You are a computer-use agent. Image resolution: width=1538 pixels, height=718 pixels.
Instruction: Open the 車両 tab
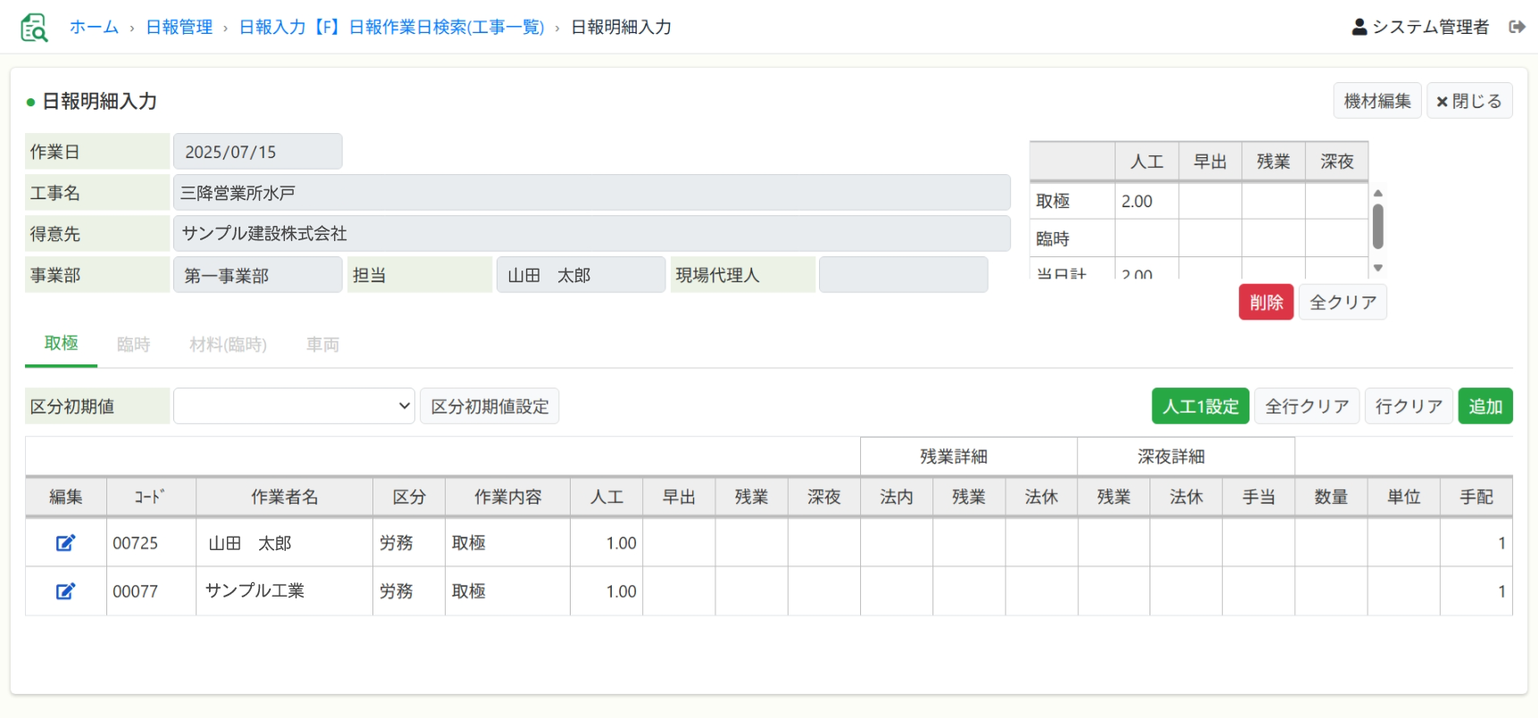322,345
